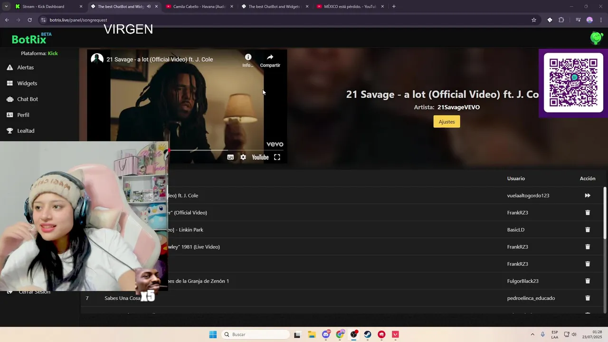Screen dimensions: 608x342
Task: Open Steam from the taskbar
Action: point(368,334)
